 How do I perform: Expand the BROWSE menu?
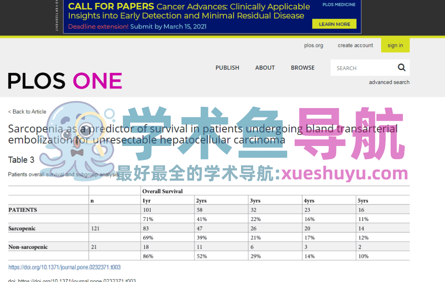pyautogui.click(x=302, y=68)
